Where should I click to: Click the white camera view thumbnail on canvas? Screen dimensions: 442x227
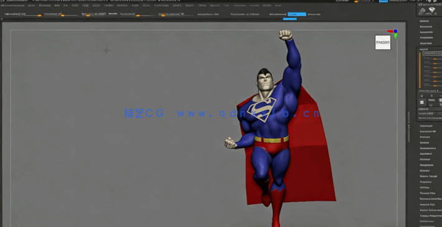point(383,42)
